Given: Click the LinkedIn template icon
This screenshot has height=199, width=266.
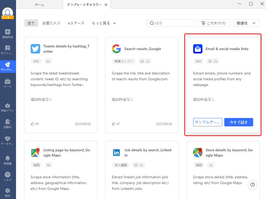Looking at the screenshot, I should [116, 153].
